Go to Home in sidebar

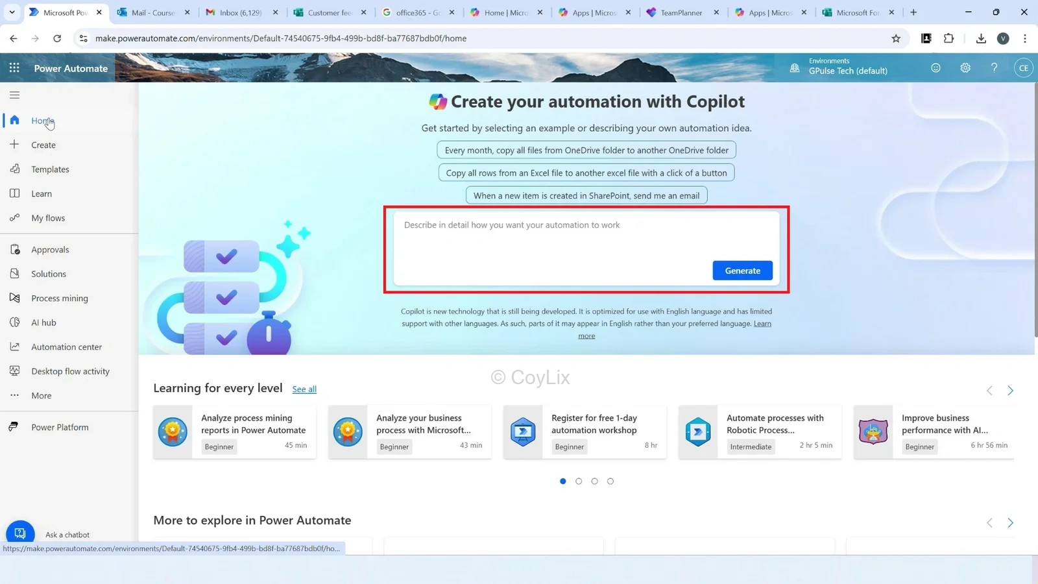click(x=43, y=121)
